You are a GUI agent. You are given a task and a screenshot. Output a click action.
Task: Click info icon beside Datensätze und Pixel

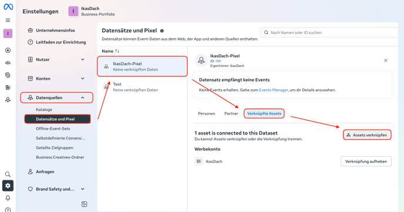point(162,31)
